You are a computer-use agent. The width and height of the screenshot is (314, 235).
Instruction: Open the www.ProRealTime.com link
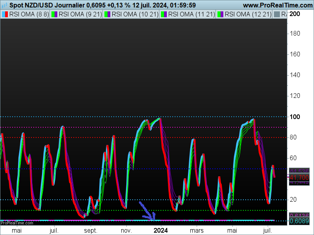[278, 5]
